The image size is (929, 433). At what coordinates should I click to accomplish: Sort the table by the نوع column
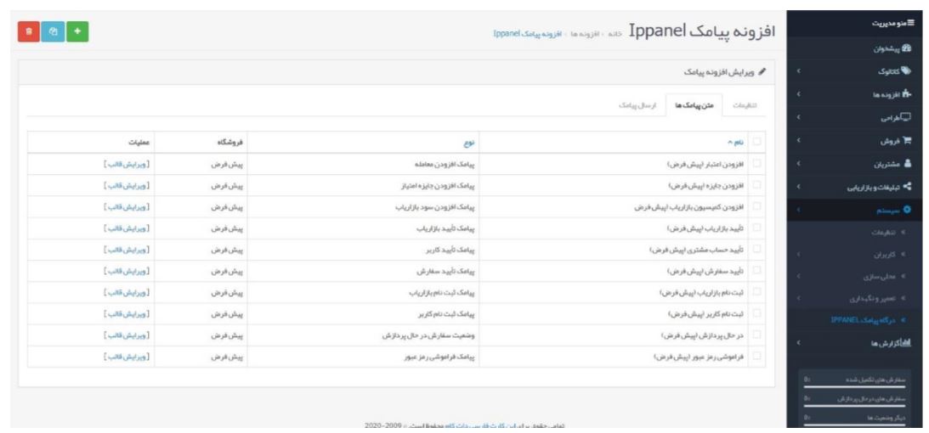[470, 142]
